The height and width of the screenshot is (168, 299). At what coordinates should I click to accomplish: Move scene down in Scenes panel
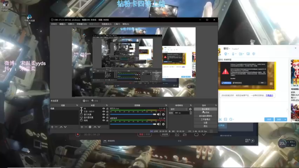65,127
